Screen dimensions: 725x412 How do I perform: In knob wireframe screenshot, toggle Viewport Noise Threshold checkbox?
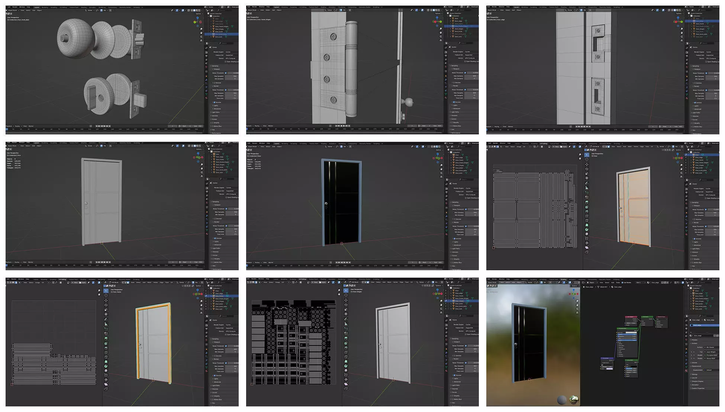pyautogui.click(x=226, y=73)
